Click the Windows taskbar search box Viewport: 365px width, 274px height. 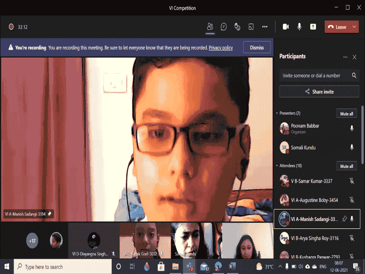pyautogui.click(x=63, y=267)
